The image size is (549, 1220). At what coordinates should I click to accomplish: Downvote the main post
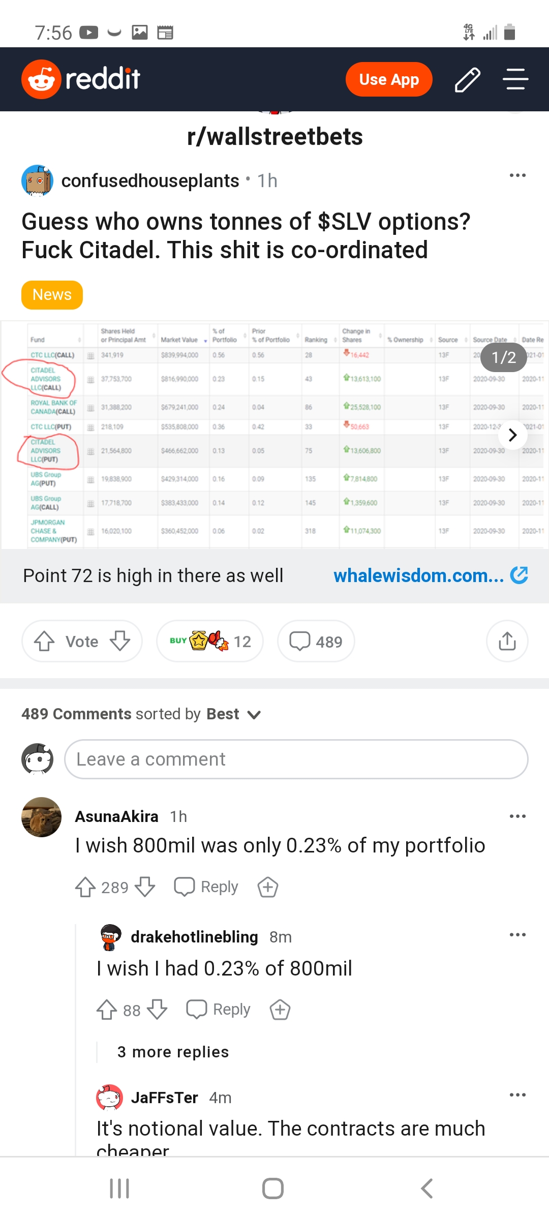(x=120, y=641)
